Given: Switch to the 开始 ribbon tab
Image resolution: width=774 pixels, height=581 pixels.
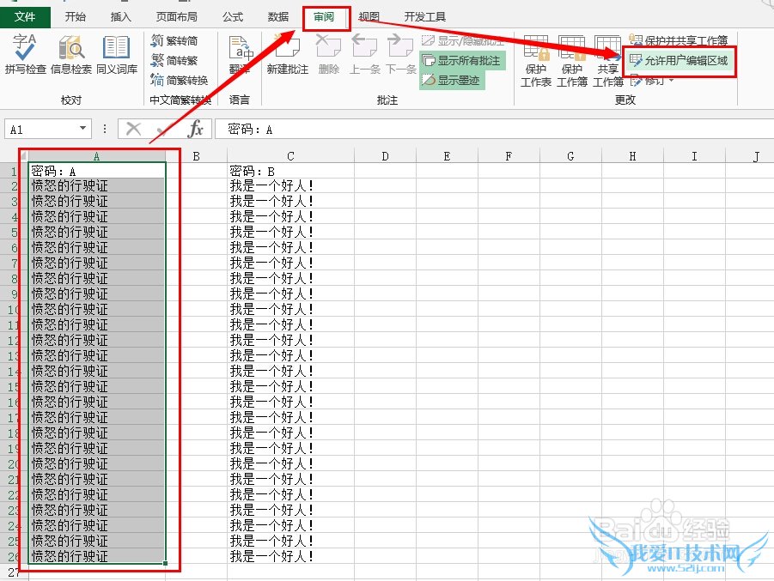Looking at the screenshot, I should [75, 17].
